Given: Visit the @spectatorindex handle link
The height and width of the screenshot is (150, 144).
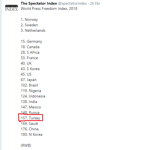Looking at the screenshot, I should [x=72, y=4].
